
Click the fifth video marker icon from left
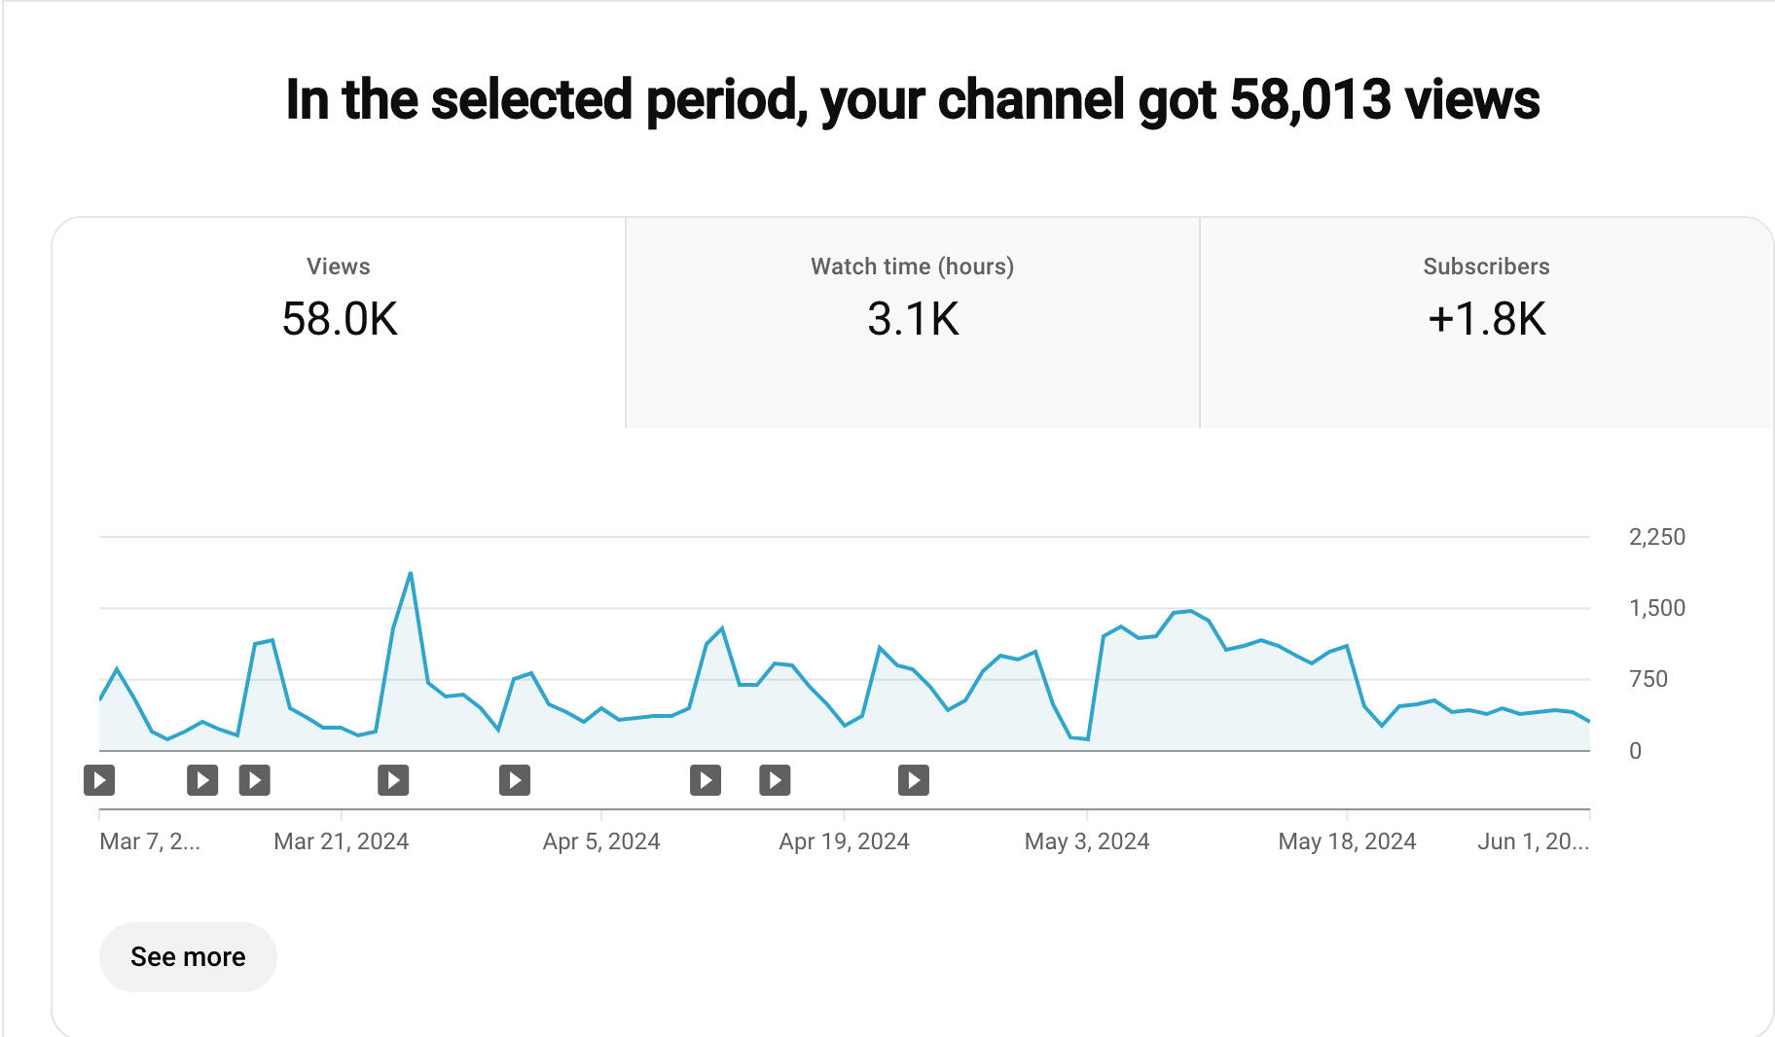[515, 780]
